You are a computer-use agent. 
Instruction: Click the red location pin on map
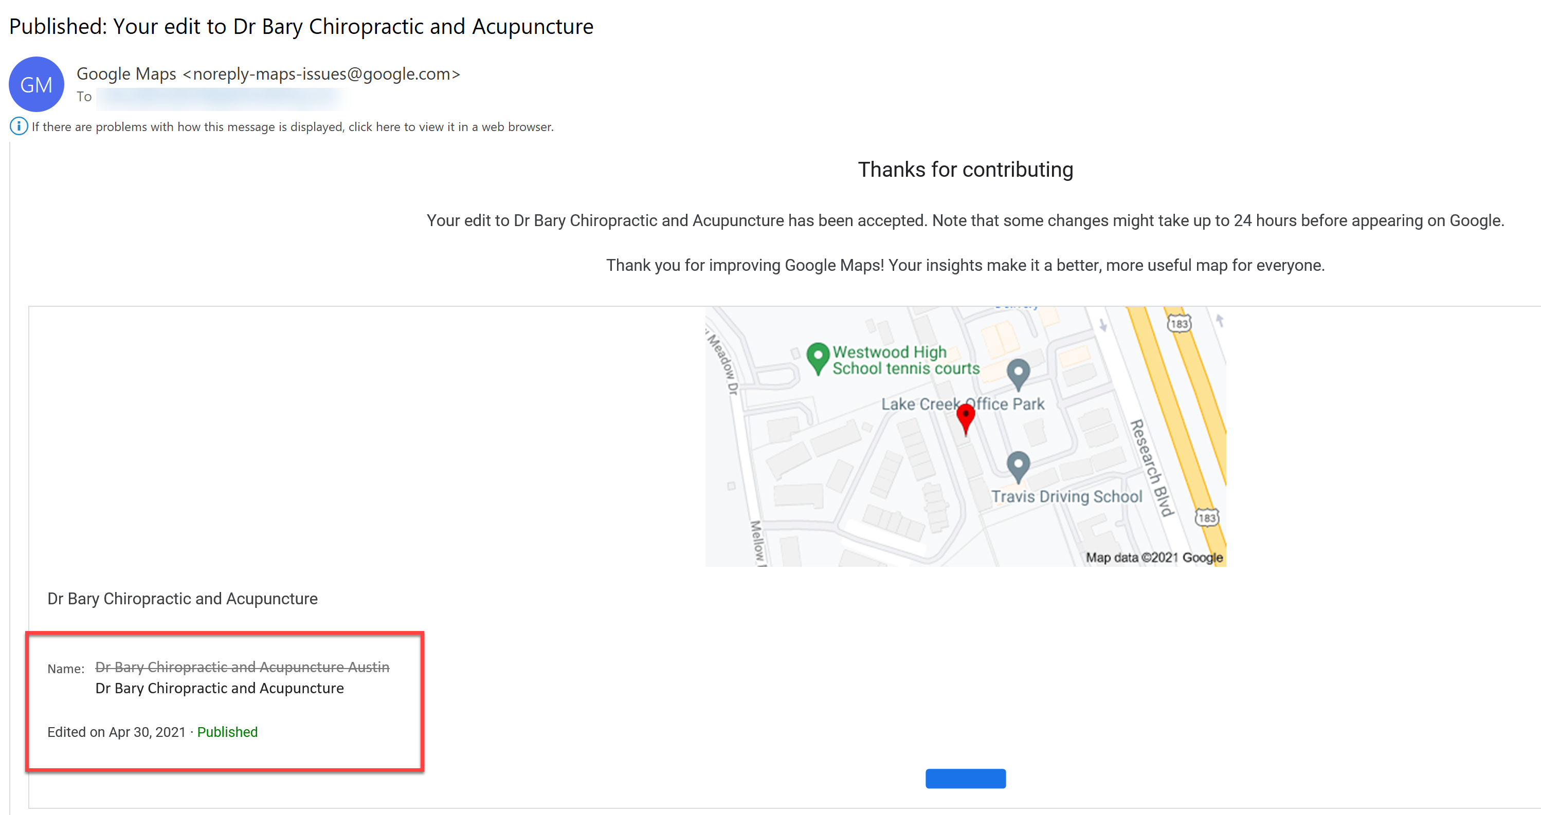pos(966,417)
